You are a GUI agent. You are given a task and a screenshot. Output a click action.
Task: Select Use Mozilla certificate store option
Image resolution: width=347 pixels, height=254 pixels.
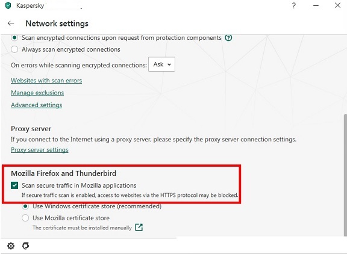25,218
